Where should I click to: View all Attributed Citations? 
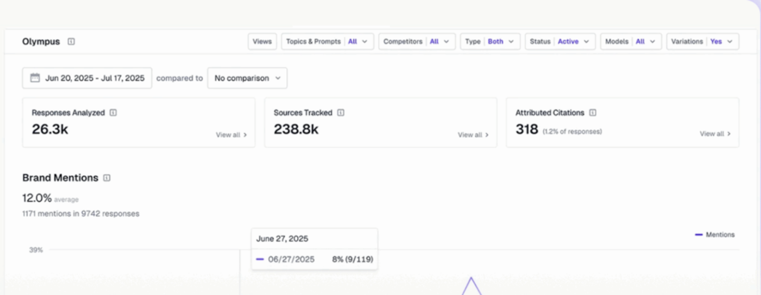tap(715, 134)
